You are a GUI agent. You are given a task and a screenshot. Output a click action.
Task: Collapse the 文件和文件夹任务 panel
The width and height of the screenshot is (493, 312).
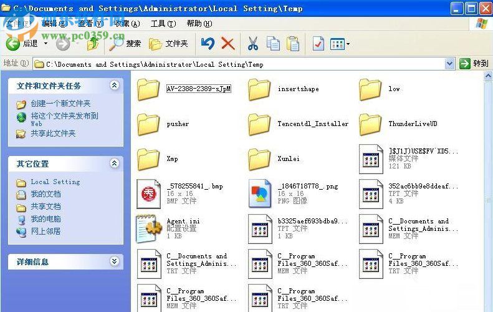(x=114, y=85)
